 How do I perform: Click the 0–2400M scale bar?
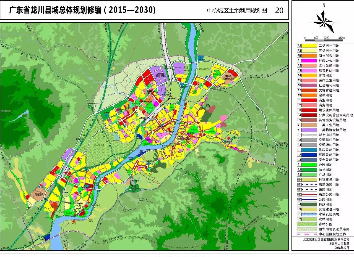325,39
